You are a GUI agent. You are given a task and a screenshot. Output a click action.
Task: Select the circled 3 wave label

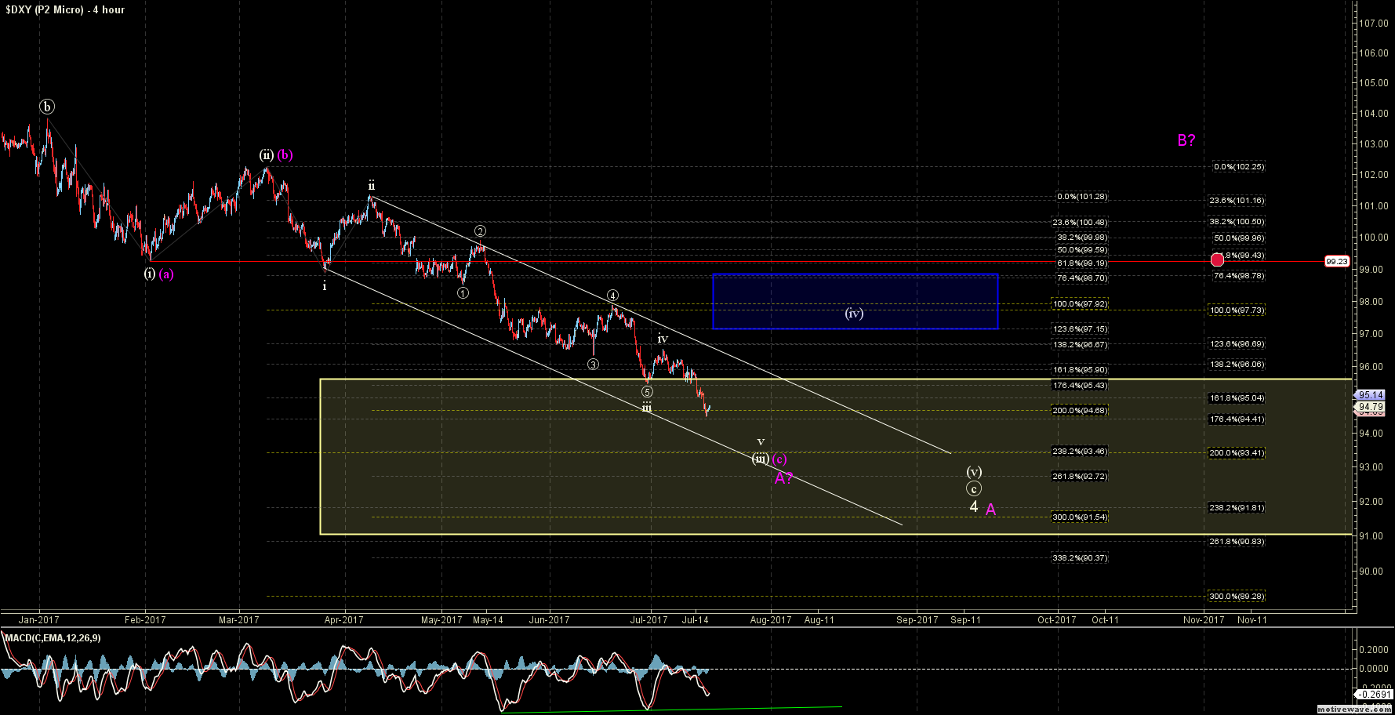(x=593, y=364)
